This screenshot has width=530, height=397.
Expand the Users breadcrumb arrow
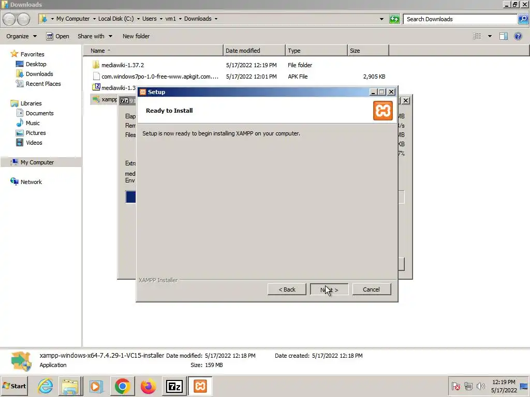[161, 19]
